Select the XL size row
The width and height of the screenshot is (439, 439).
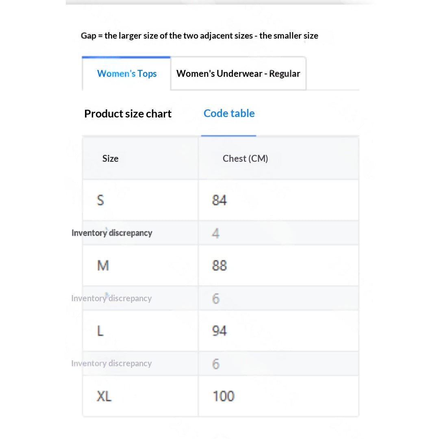click(221, 396)
